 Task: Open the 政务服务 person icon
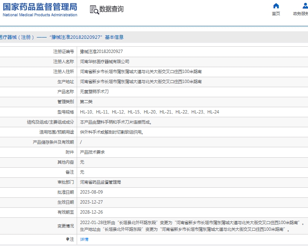coord(305,6)
